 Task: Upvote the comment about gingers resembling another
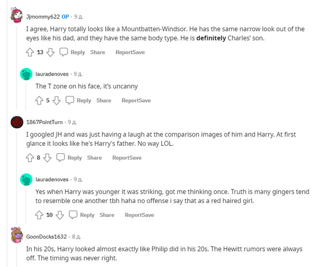tap(40, 215)
